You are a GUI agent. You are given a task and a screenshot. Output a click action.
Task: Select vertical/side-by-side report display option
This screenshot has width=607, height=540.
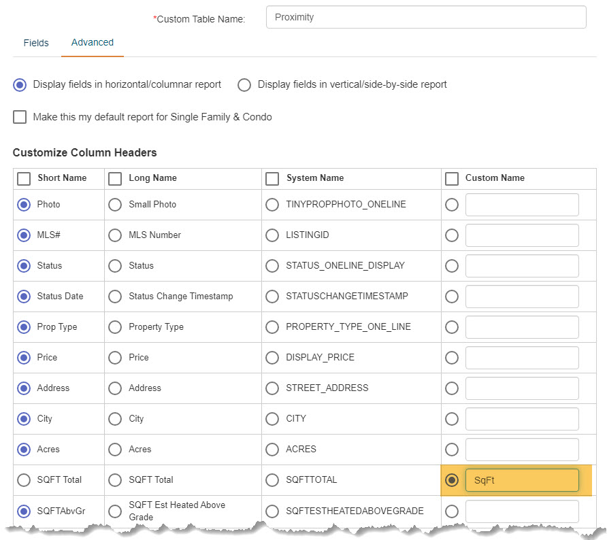tap(244, 85)
